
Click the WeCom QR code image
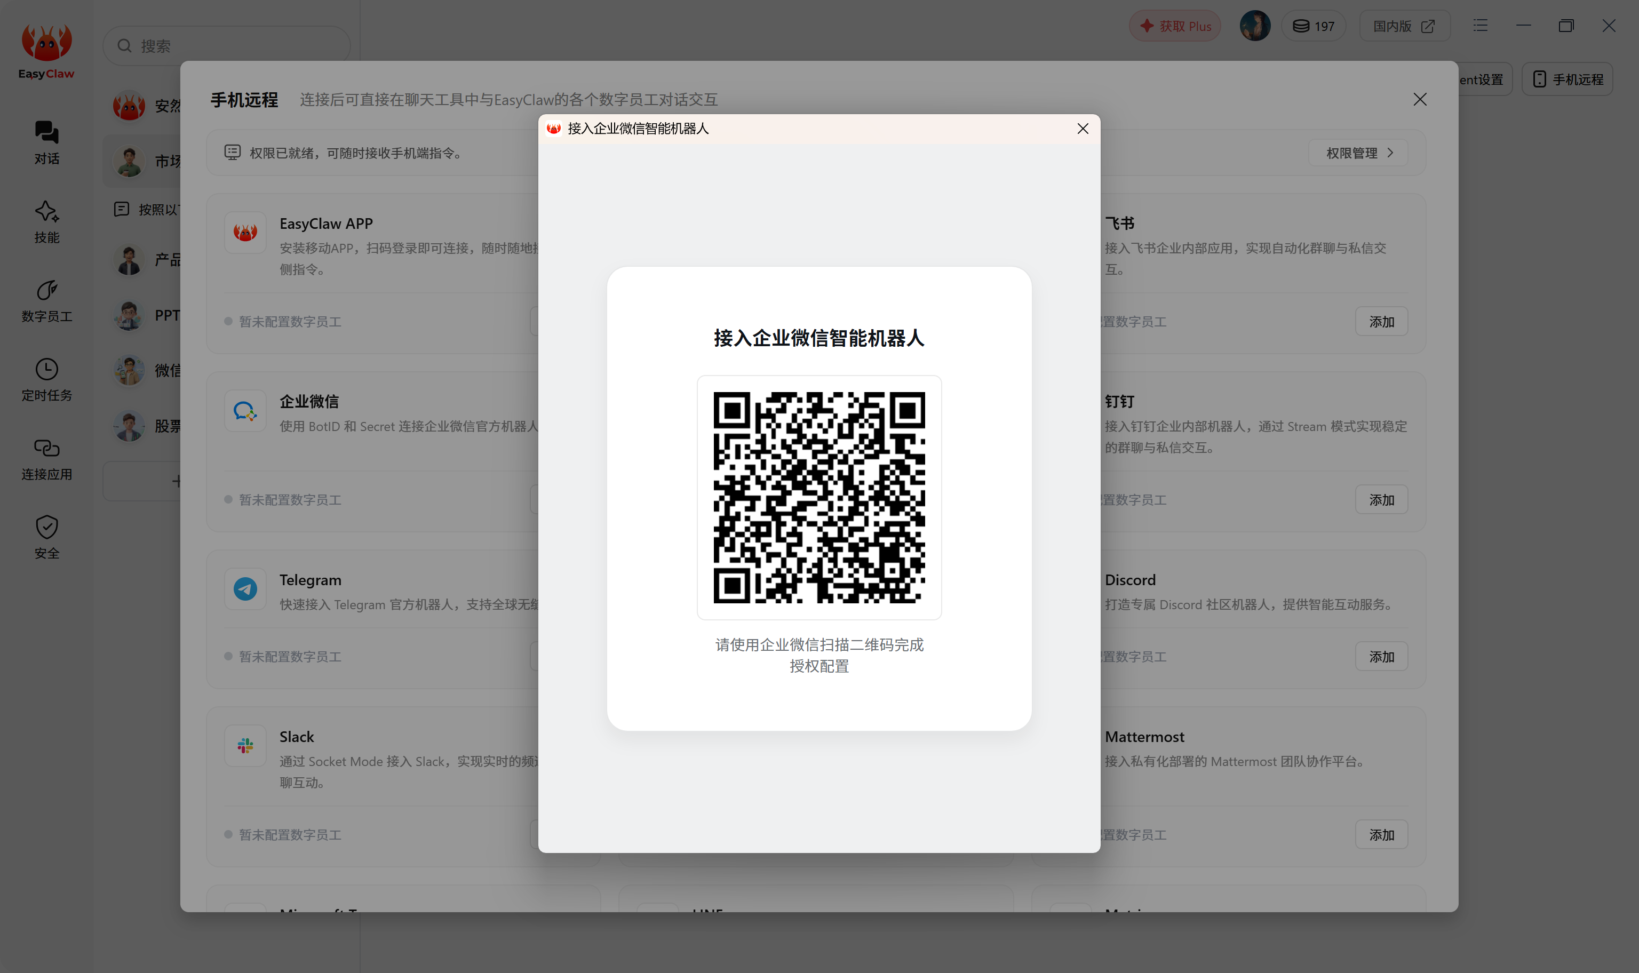tap(819, 497)
